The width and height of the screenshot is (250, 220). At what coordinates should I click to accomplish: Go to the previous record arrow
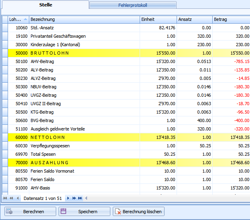17,198
